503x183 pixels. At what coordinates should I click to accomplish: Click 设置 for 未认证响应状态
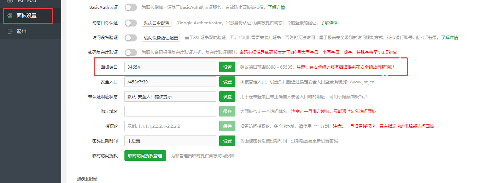point(227,96)
